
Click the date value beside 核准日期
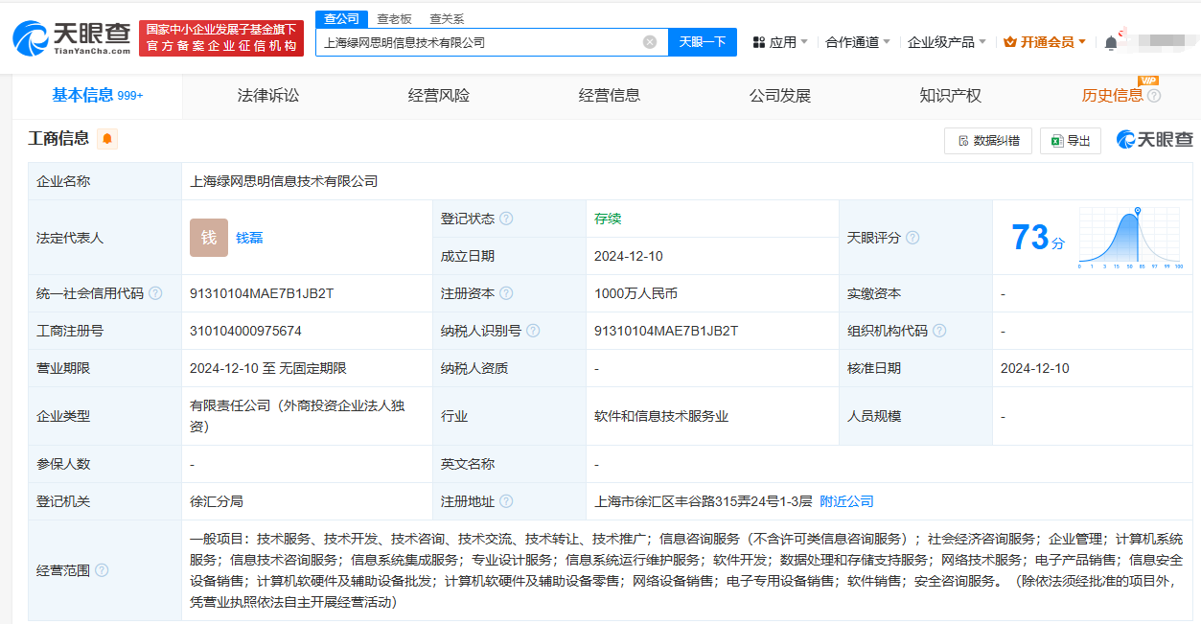[1035, 368]
